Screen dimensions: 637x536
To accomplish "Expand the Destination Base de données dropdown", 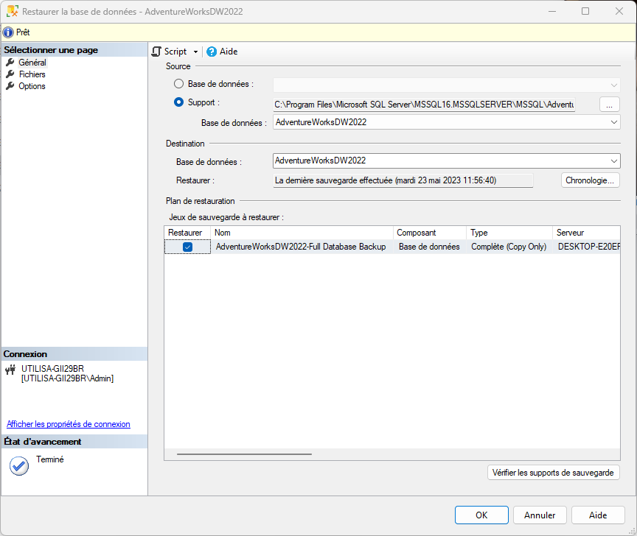I will coord(614,161).
